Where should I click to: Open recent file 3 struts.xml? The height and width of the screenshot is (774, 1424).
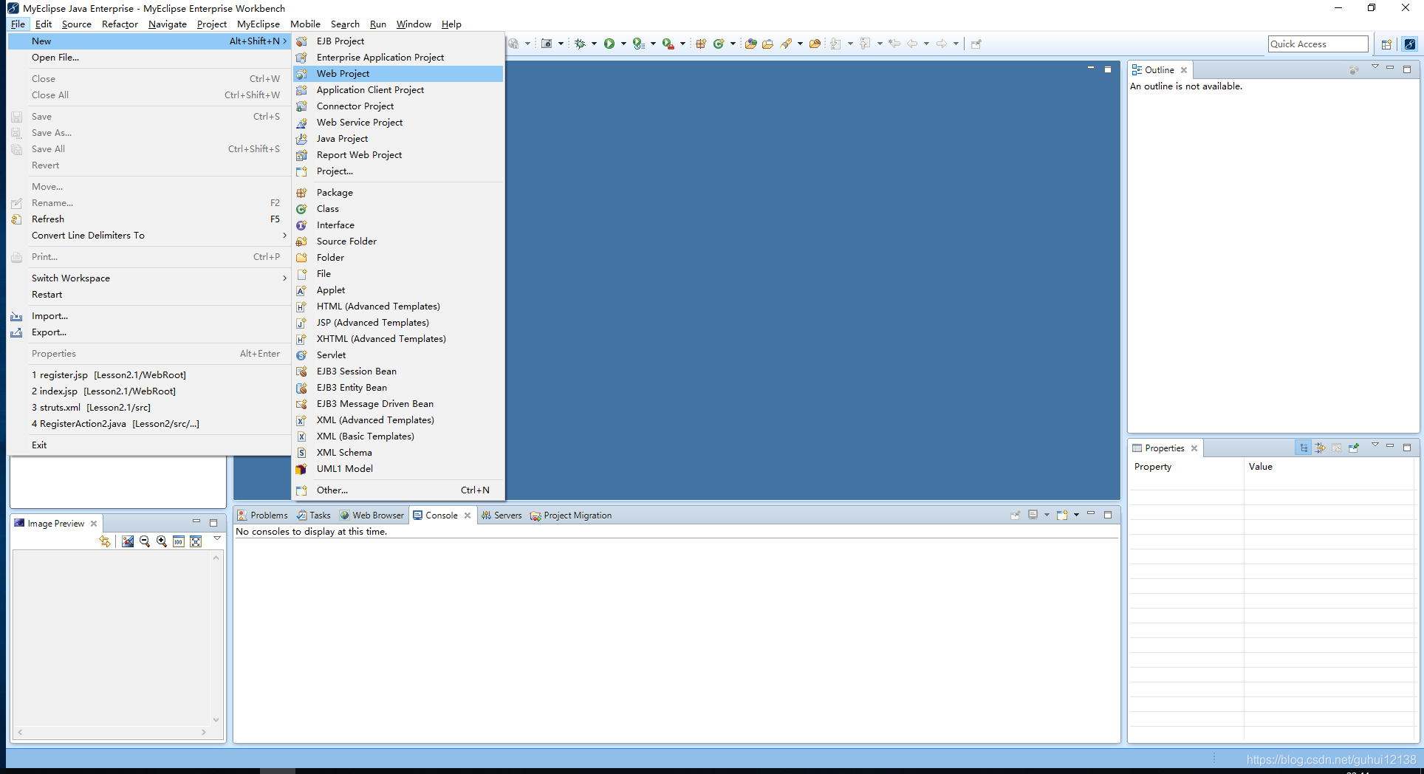tap(149, 407)
